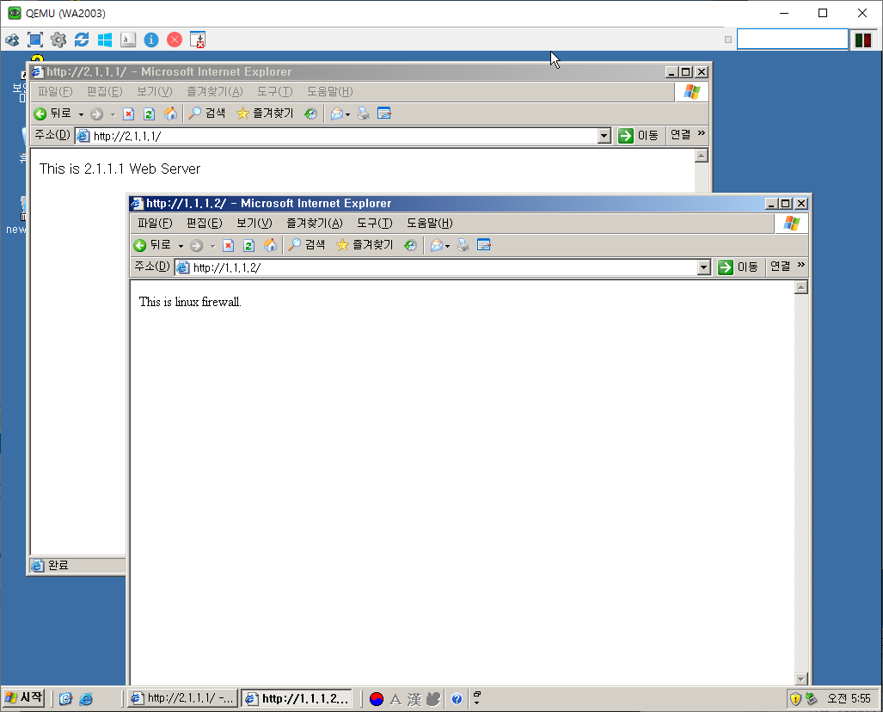Viewport: 883px width, 712px height.
Task: Expand address bar dropdown in 1.1.1.2 window
Action: click(704, 267)
